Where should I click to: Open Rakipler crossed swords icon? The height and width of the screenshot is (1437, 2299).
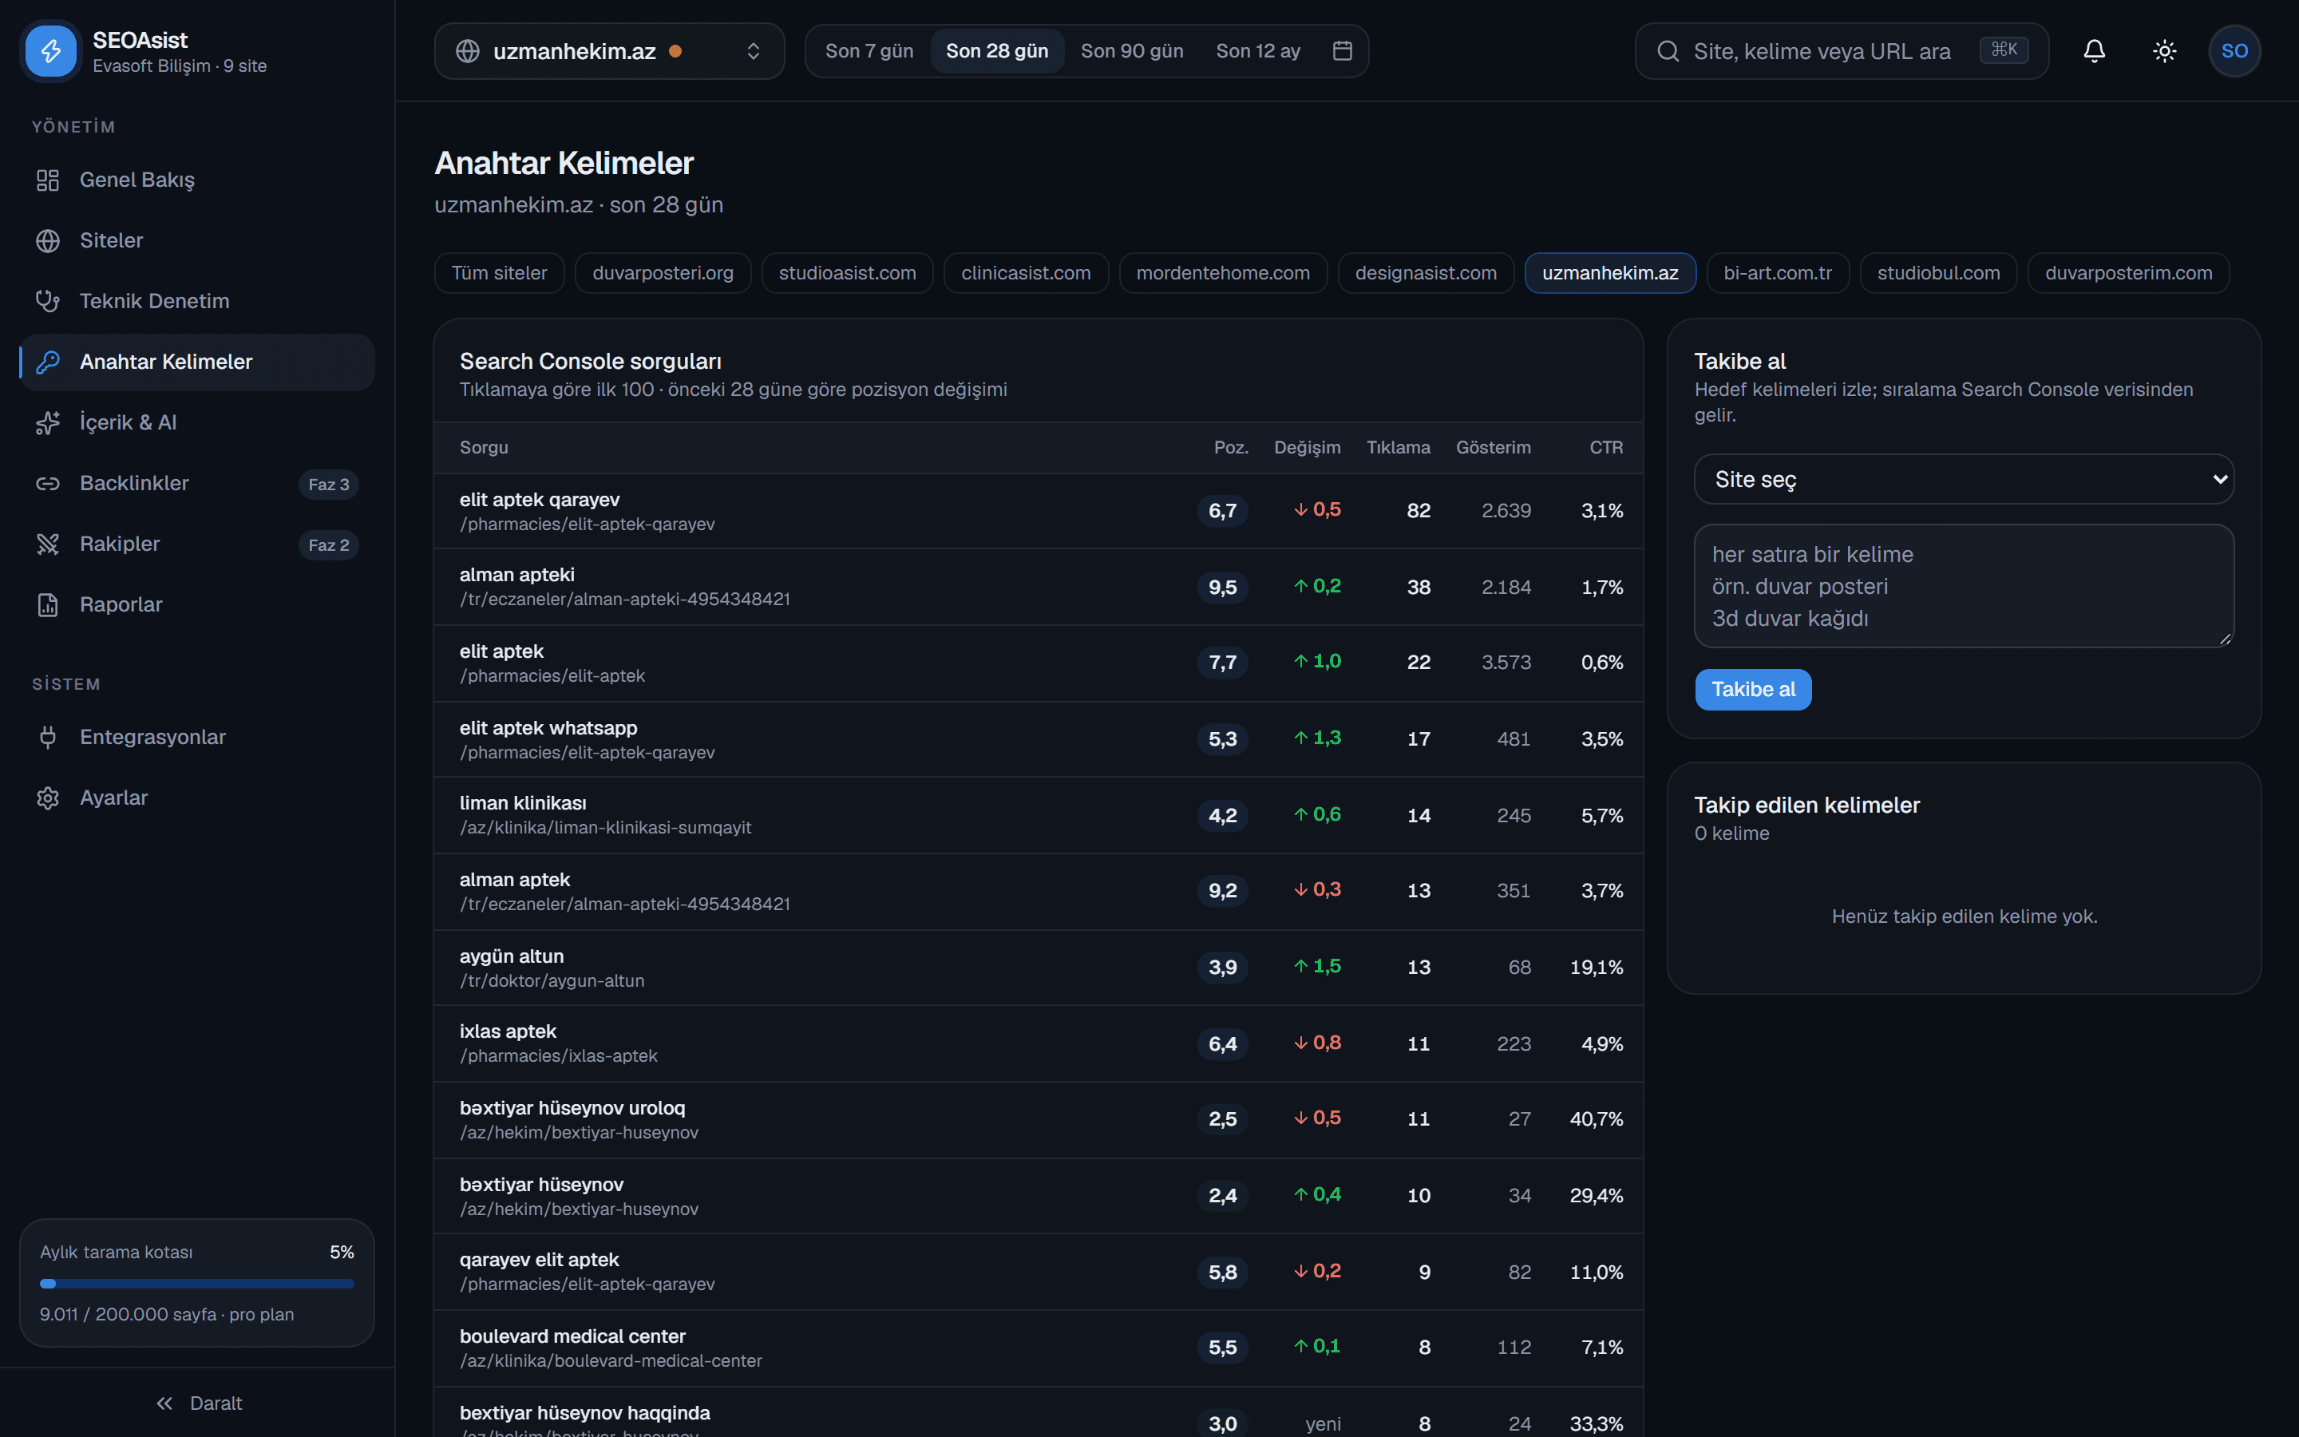pyautogui.click(x=48, y=544)
